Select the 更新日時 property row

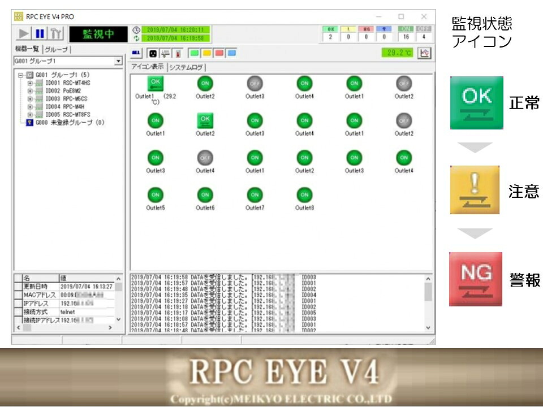(64, 287)
